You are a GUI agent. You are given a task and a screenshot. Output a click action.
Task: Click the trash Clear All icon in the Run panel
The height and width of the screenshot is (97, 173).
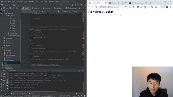(7, 88)
